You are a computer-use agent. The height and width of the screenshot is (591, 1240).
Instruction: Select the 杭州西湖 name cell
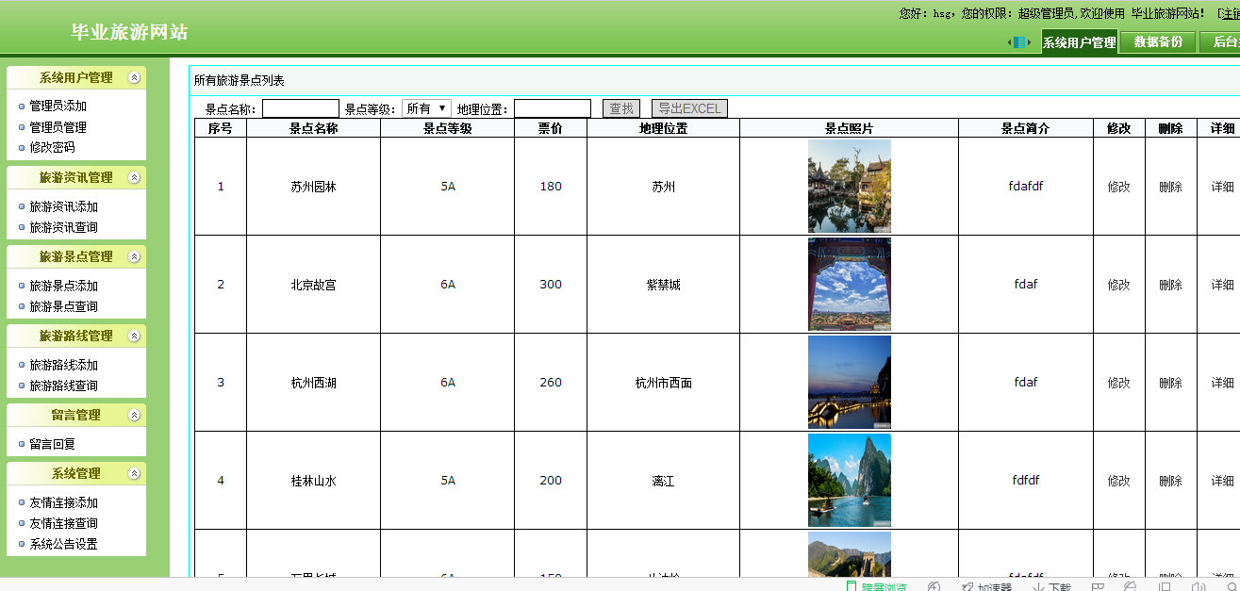coord(314,383)
